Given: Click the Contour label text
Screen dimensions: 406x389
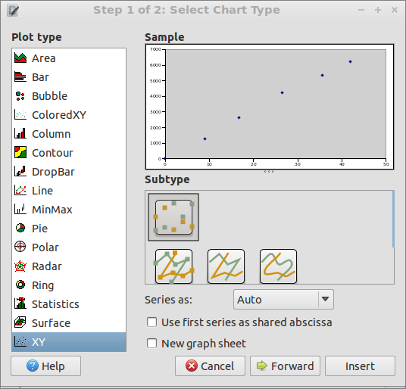Looking at the screenshot, I should coord(52,153).
